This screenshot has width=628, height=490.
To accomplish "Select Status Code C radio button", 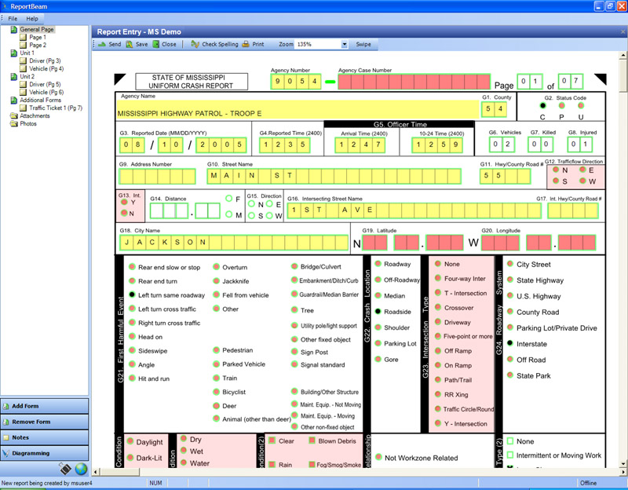I will pyautogui.click(x=542, y=105).
